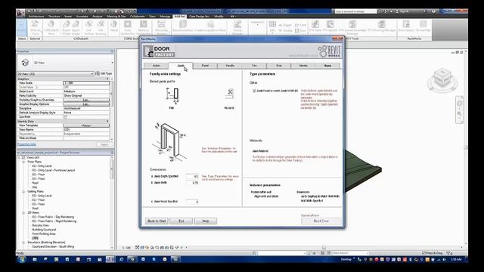The image size is (484, 272).
Task: Collapse the Identity Data properties section
Action: tap(107, 121)
